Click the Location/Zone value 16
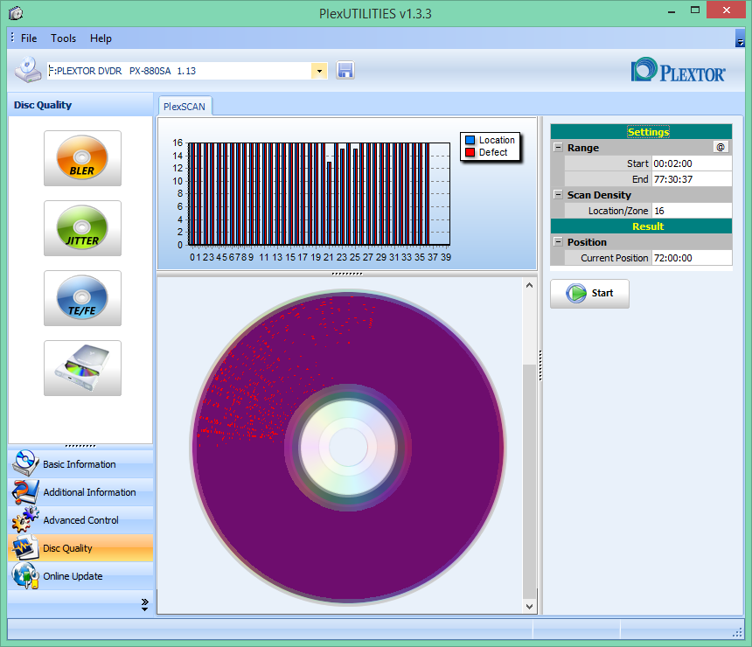The height and width of the screenshot is (647, 752). [692, 211]
